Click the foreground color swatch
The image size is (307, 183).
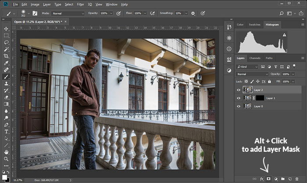4,177
